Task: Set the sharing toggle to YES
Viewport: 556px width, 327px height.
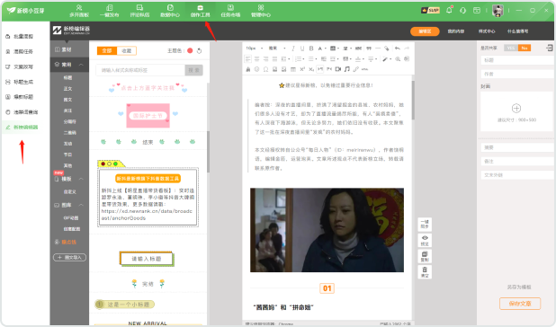Action: (x=511, y=48)
